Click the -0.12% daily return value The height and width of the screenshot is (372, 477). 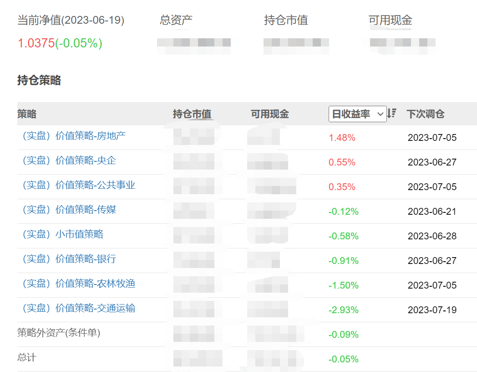344,212
